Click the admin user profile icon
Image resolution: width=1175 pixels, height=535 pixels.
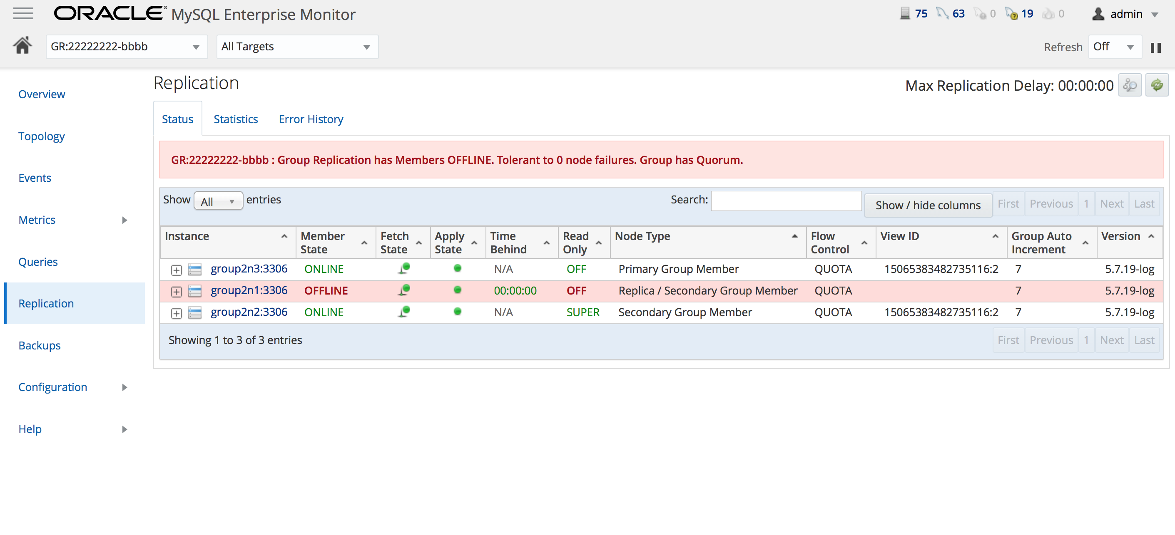(x=1098, y=14)
